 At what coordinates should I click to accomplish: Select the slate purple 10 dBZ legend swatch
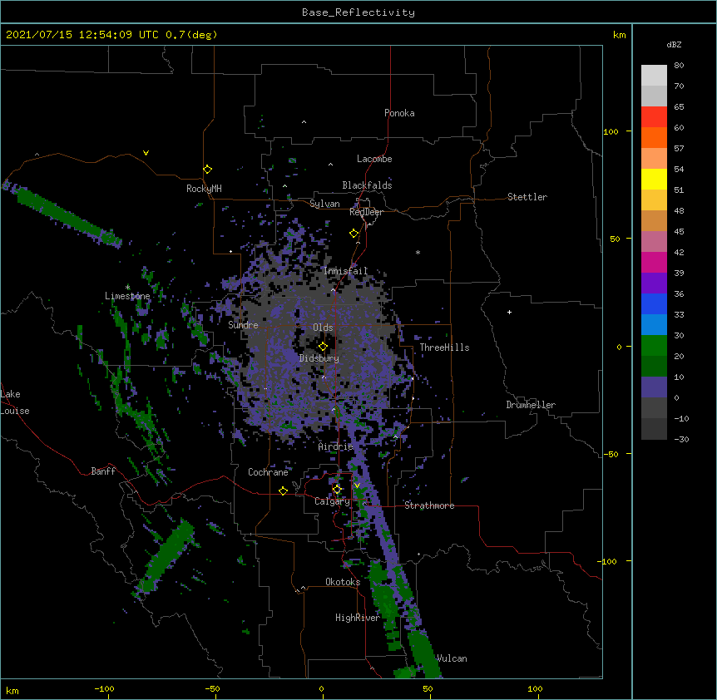click(x=654, y=387)
